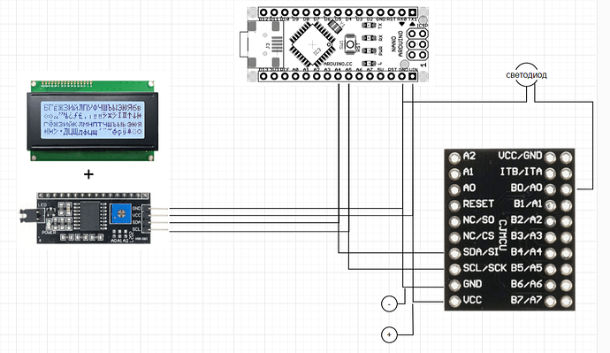
Task: Click the reset button on Arduino Nano
Action: 350,44
